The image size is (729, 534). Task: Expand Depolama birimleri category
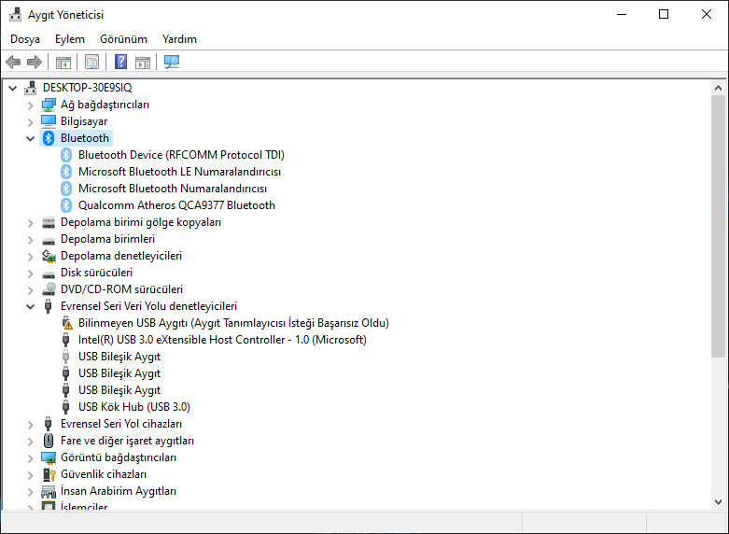coord(31,240)
